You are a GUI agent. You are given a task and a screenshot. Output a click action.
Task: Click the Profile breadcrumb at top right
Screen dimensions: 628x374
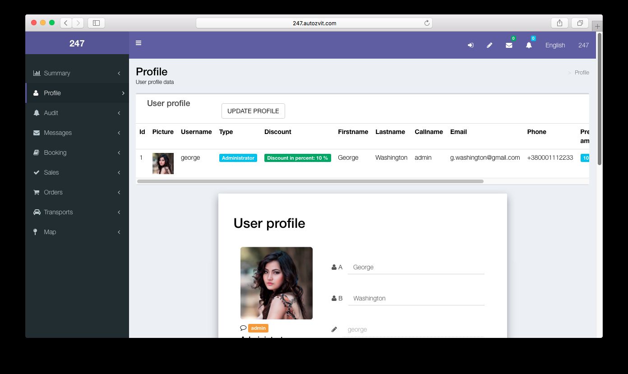tap(582, 72)
